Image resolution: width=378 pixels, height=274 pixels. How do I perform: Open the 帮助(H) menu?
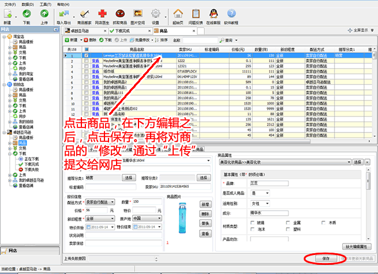[63, 5]
